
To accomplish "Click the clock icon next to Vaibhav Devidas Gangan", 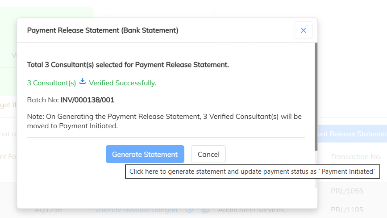I will pos(189,210).
